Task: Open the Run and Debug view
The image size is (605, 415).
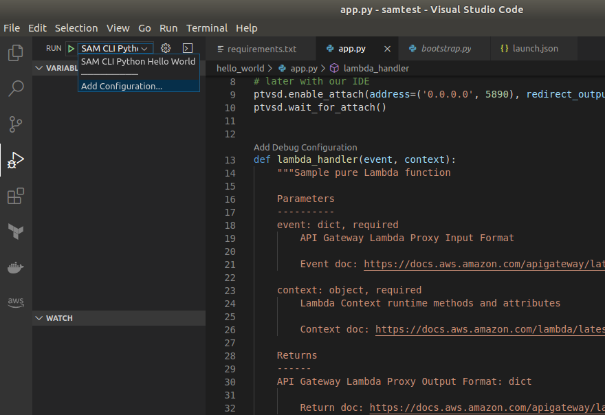Action: click(16, 160)
